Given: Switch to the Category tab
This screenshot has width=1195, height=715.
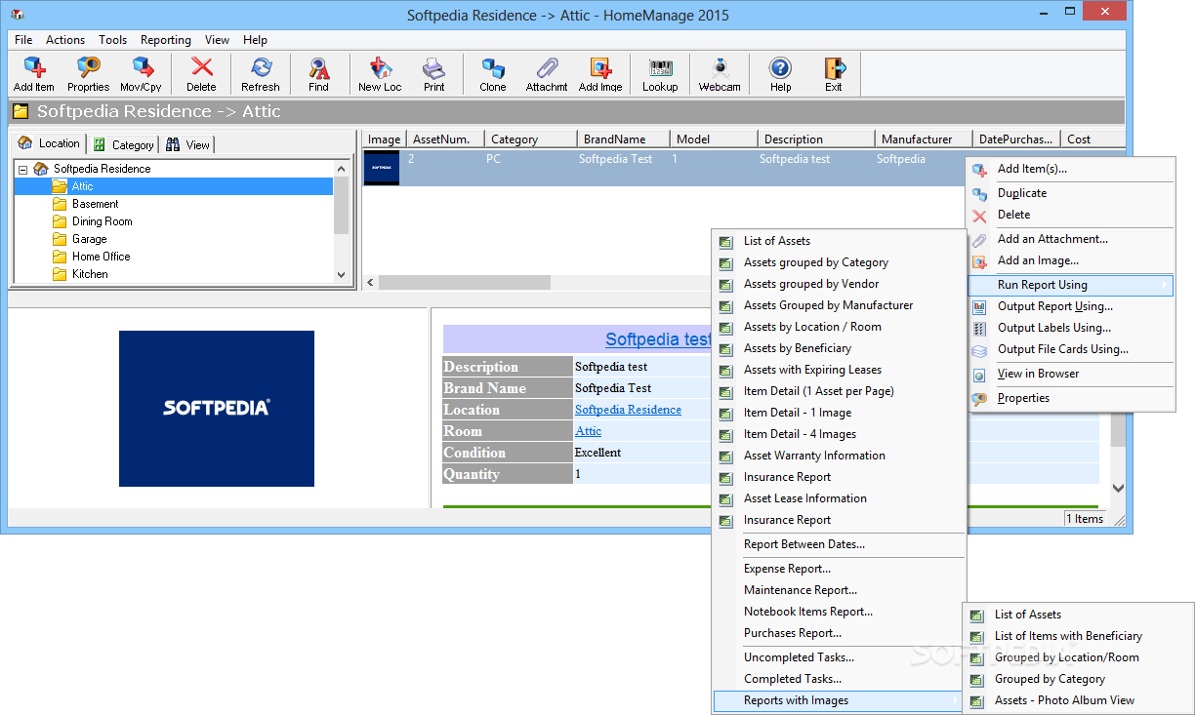Looking at the screenshot, I should [122, 145].
